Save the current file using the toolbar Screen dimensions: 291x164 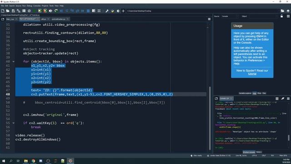point(13,11)
